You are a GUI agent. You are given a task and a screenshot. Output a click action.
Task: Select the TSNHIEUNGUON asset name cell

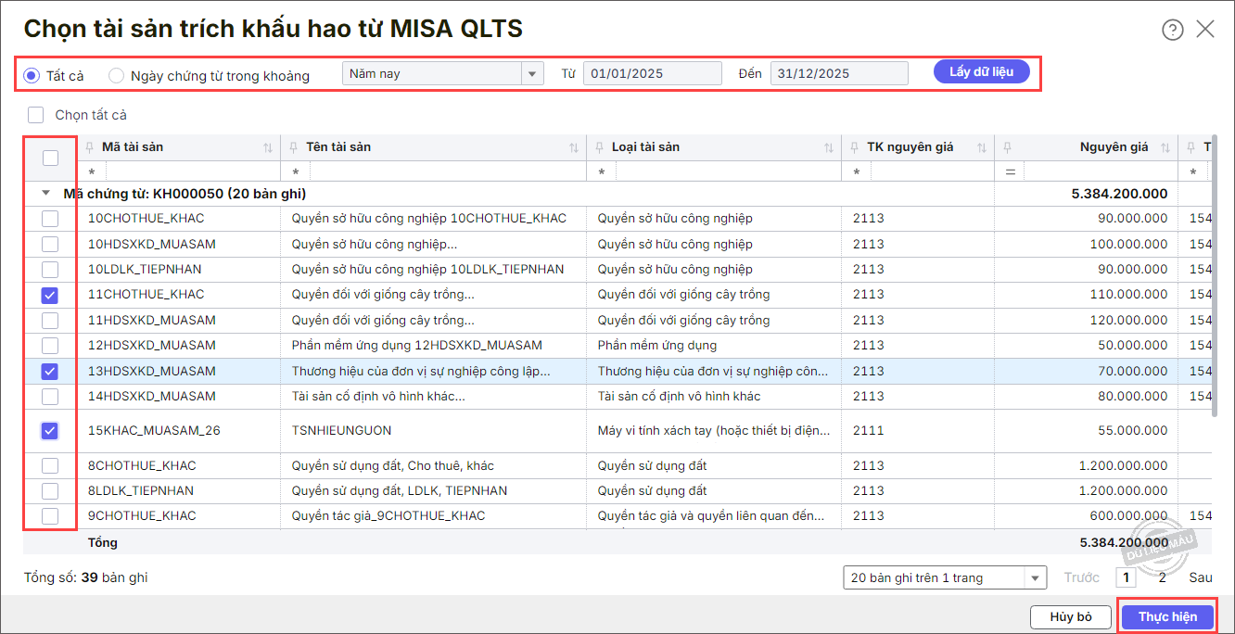coord(433,430)
